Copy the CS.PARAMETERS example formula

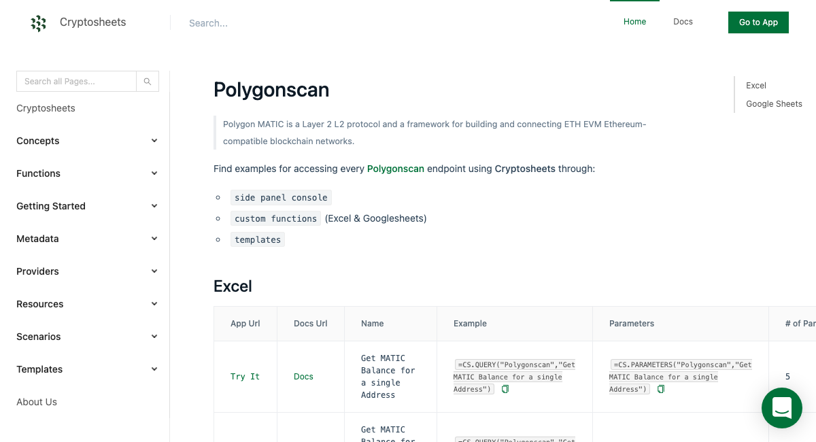[660, 389]
